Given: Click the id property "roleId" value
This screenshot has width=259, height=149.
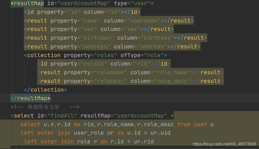Looking at the screenshot, I should point(94,64).
